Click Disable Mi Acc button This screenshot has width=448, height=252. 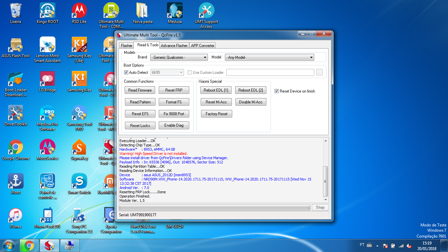coord(251,102)
